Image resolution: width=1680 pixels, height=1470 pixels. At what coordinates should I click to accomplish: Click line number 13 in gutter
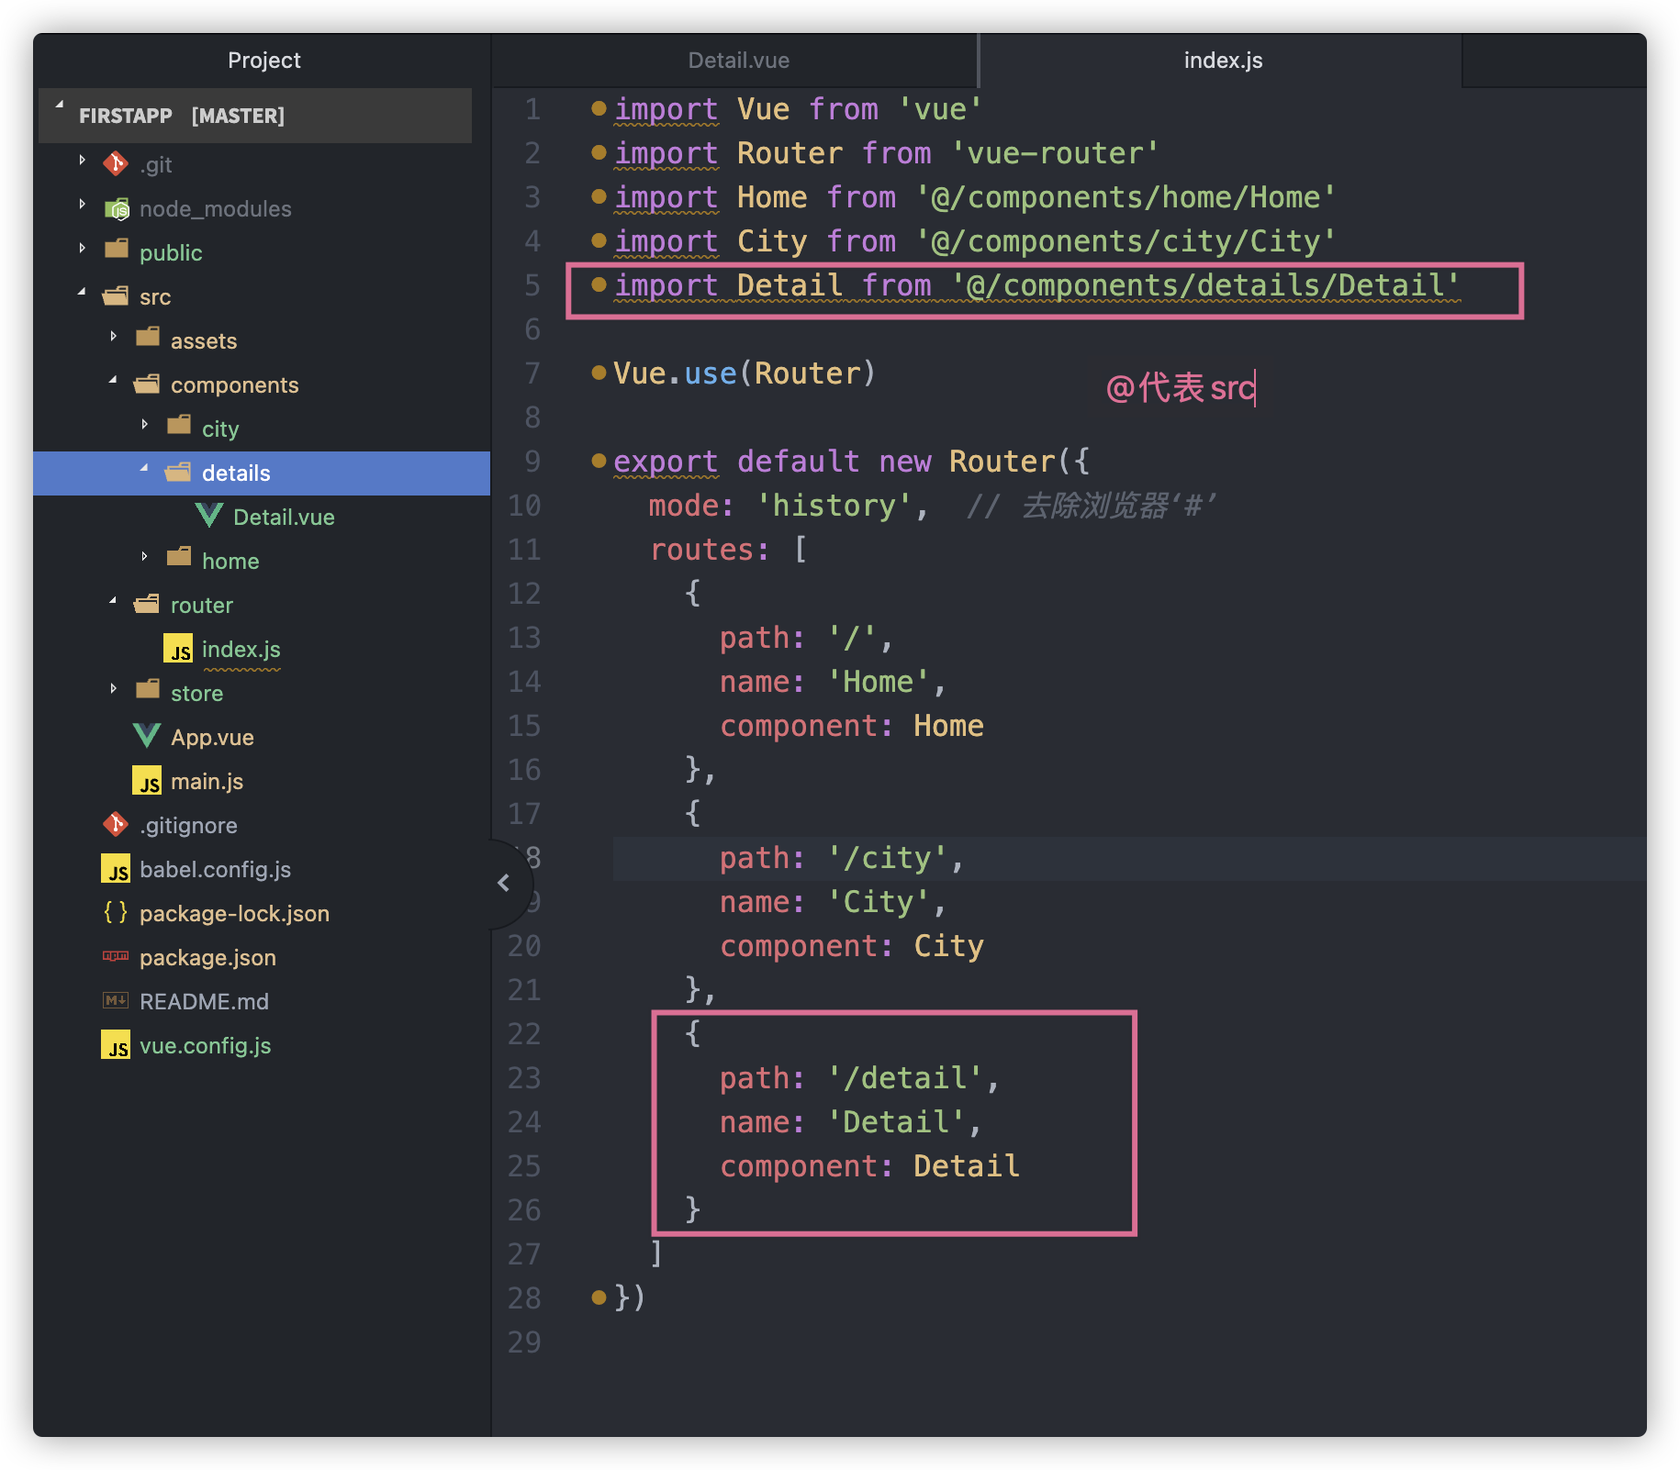pyautogui.click(x=524, y=638)
